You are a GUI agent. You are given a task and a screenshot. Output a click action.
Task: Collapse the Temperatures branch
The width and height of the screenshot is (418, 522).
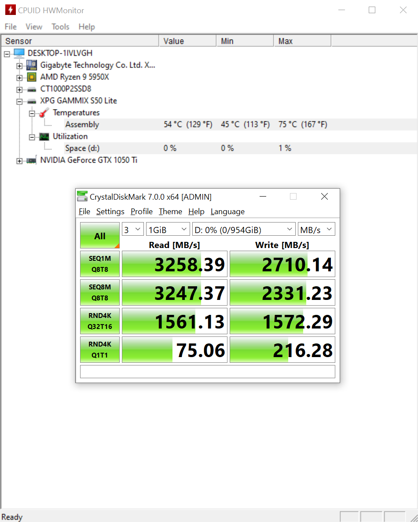[32, 113]
